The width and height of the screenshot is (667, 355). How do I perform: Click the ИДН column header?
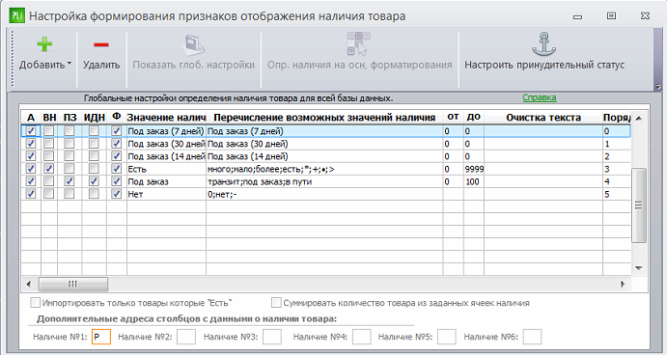pos(94,118)
